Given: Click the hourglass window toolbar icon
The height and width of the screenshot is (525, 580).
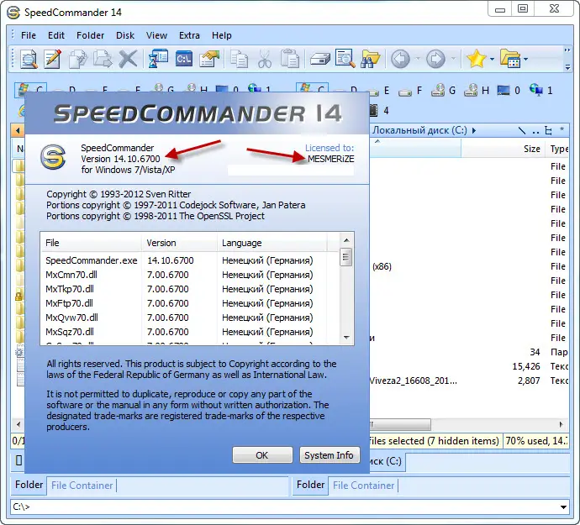Looking at the screenshot, I should 158,59.
